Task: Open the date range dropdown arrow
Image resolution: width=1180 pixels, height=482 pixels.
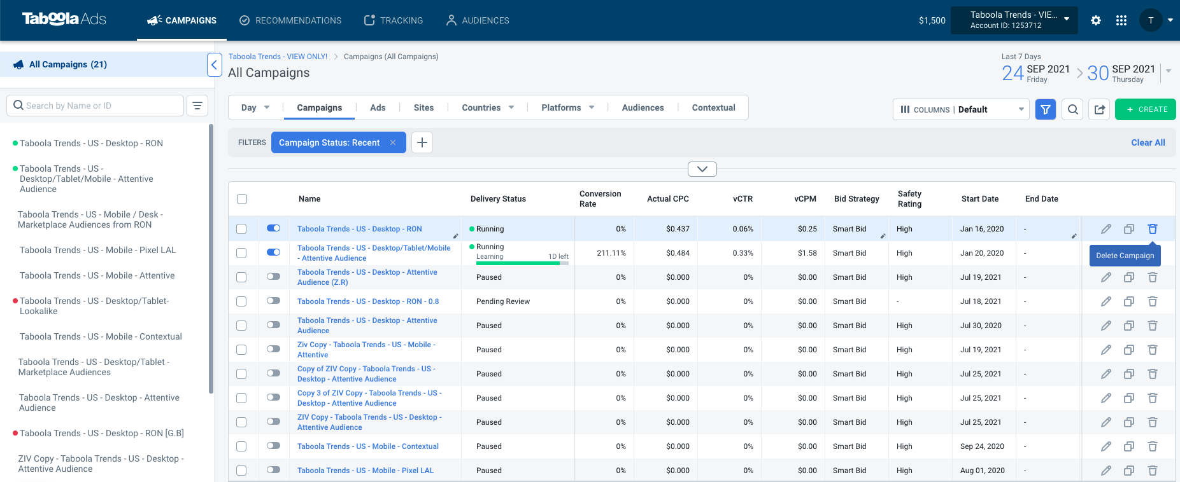Action: [x=1169, y=71]
